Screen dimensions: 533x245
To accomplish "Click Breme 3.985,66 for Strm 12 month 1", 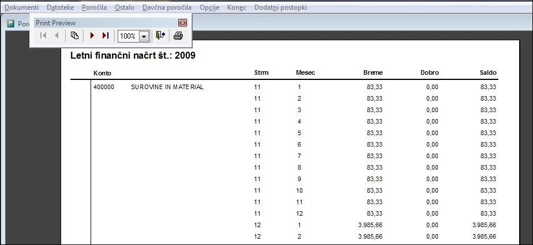I will click(x=370, y=225).
